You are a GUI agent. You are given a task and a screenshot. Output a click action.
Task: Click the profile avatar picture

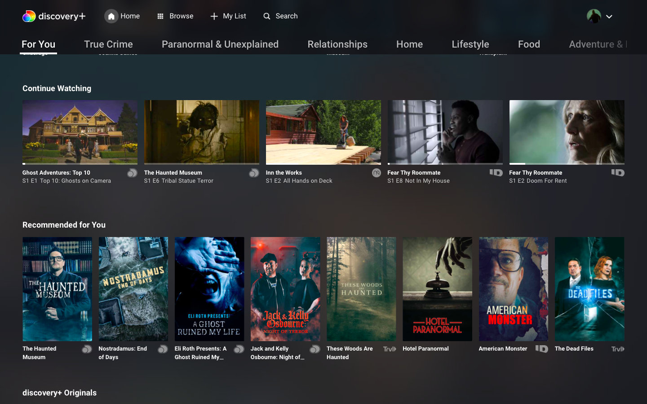[x=594, y=16]
